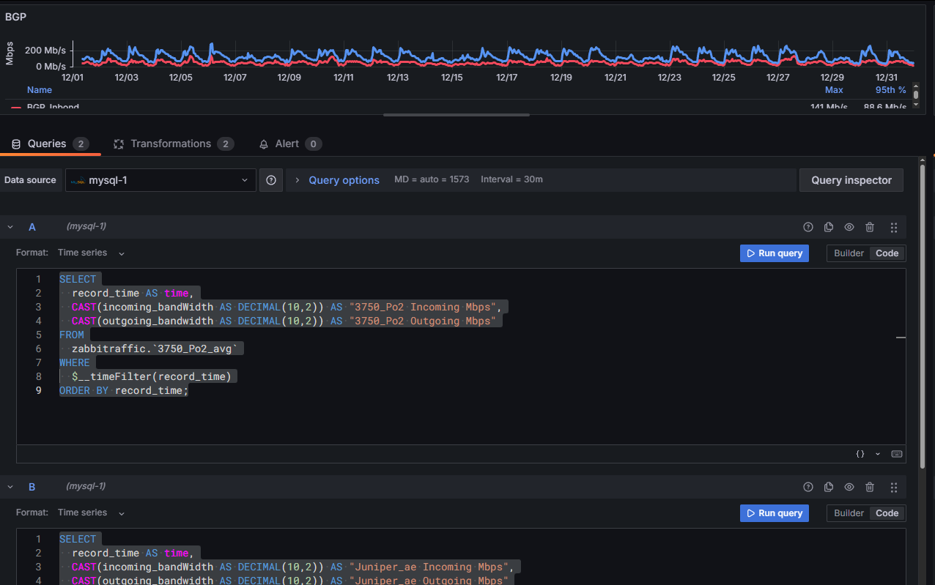Viewport: 935px width, 585px height.
Task: Collapse query A row
Action: (10, 227)
